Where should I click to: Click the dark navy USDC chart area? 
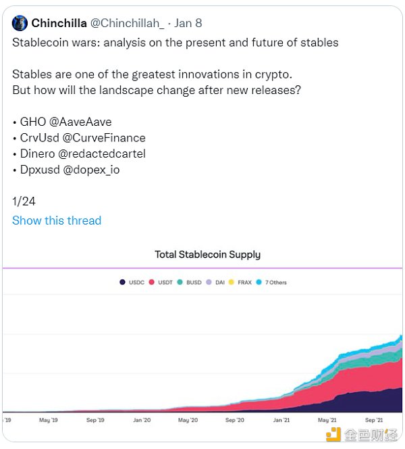pos(364,403)
